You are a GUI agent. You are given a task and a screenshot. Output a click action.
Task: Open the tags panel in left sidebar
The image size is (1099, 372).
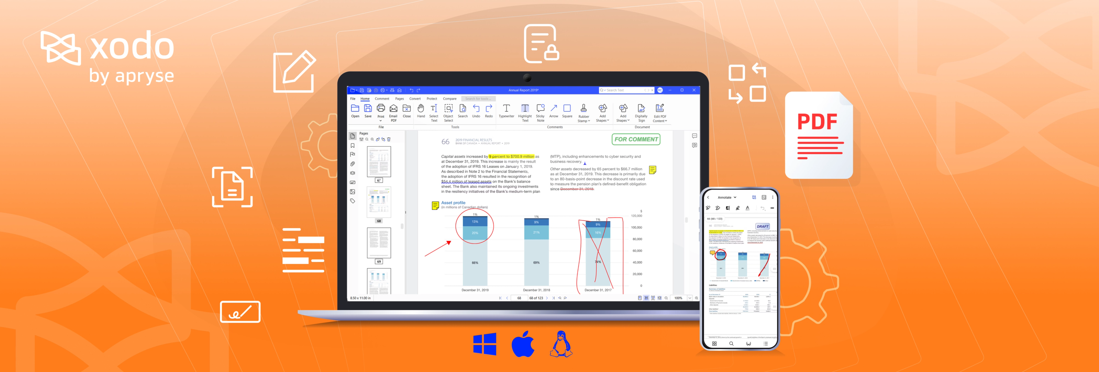pos(352,201)
